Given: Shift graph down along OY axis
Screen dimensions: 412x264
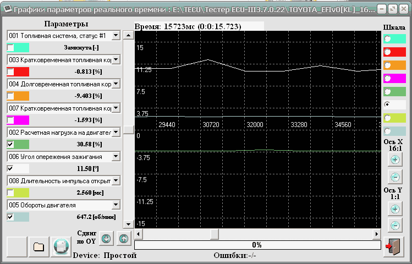Looking at the screenshot, I should [x=107, y=239].
